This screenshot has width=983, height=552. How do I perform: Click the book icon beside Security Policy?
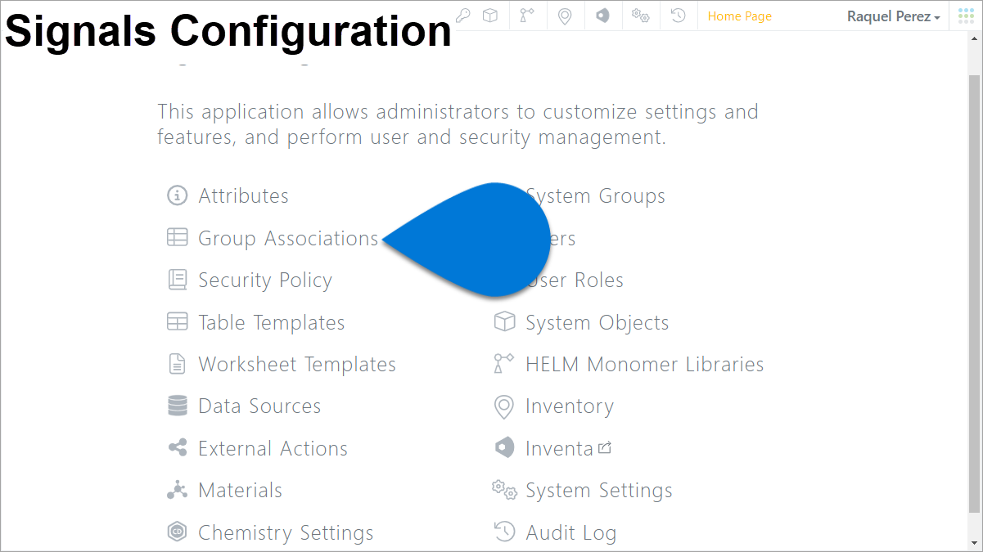[177, 280]
